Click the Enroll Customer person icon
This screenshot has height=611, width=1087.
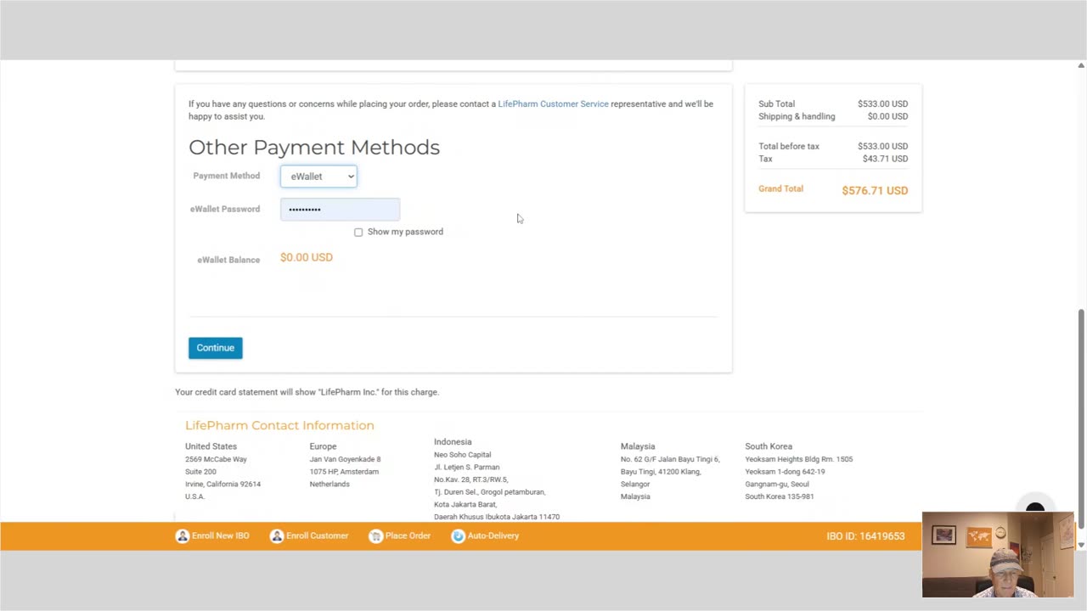pos(276,536)
